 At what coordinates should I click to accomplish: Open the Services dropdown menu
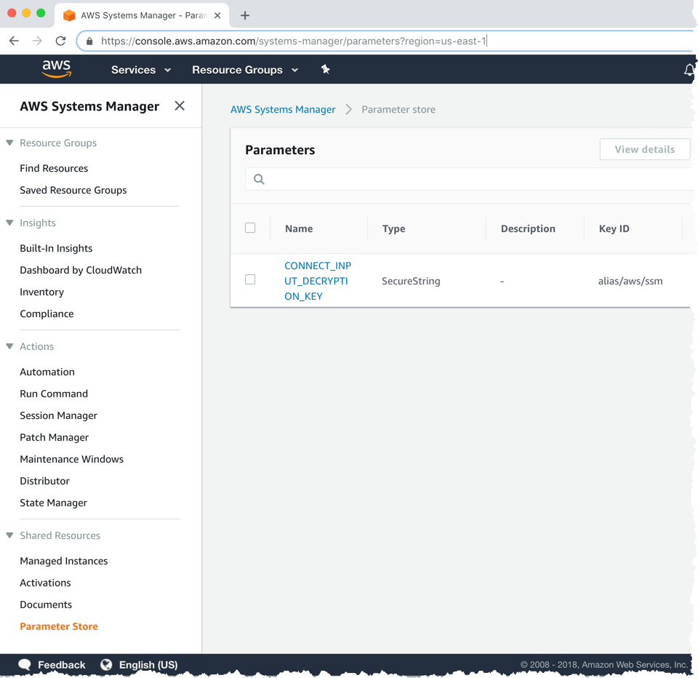tap(141, 70)
